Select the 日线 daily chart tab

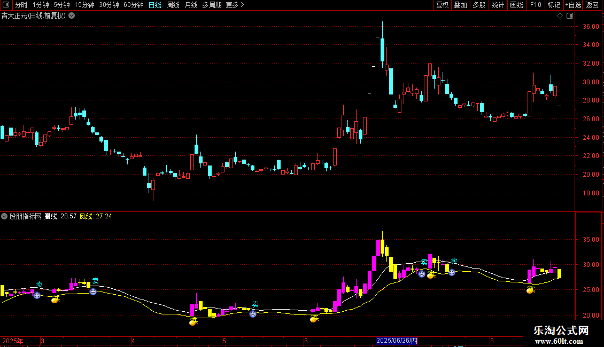click(155, 5)
